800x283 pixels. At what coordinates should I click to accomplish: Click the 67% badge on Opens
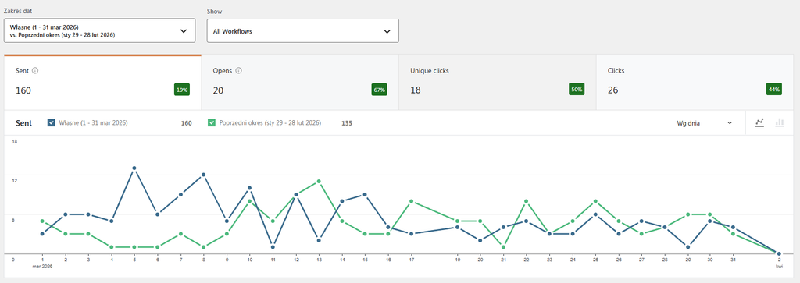click(x=379, y=90)
